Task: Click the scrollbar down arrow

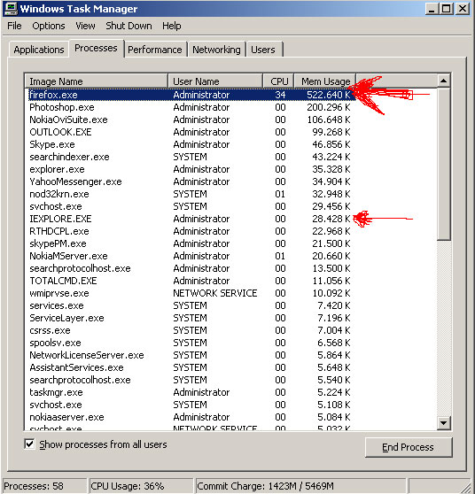Action: click(x=443, y=423)
